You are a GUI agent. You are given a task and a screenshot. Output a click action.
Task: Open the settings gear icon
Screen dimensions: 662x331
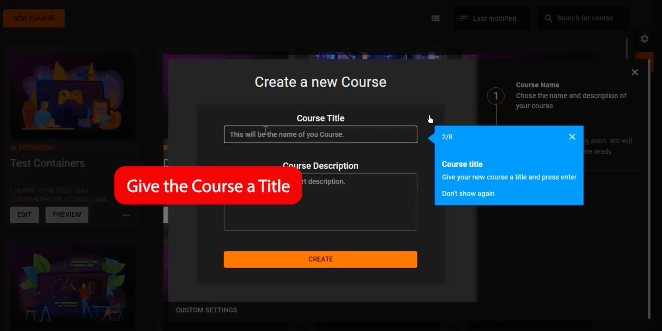coord(644,39)
